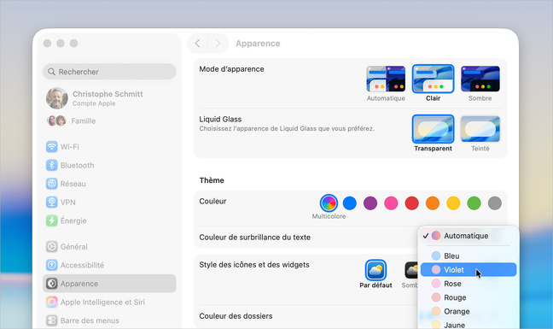Select Apparence in the sidebar
Screen dimensions: 553x329
pos(109,284)
